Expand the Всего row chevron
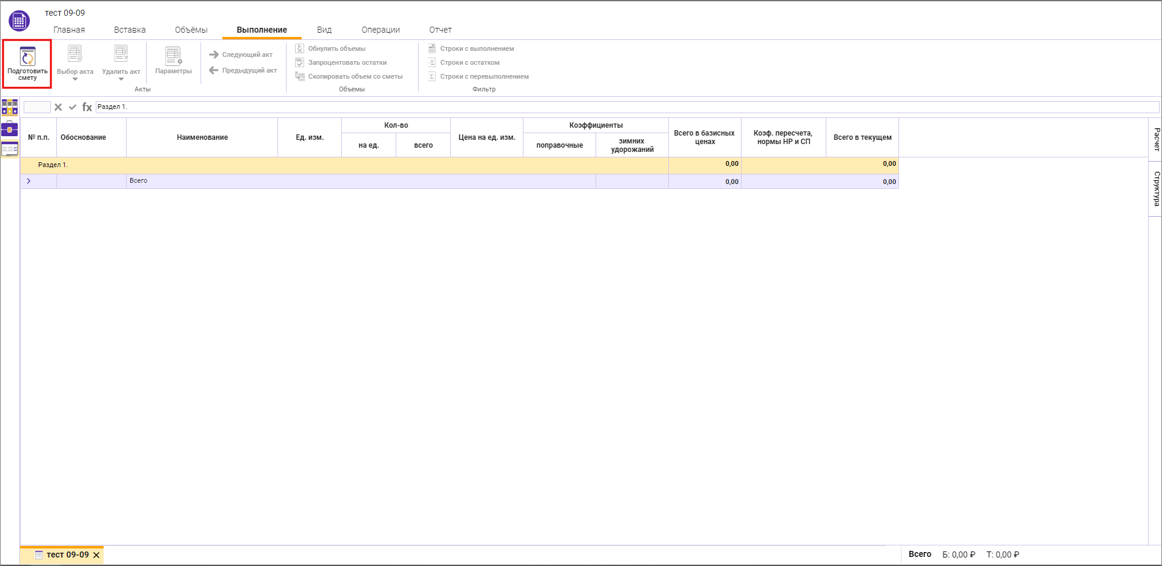This screenshot has height=566, width=1162. point(28,181)
